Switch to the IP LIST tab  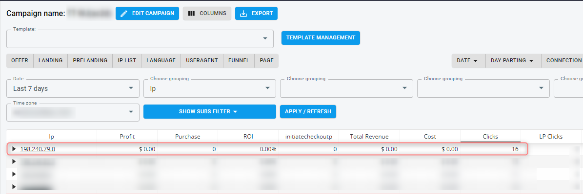pyautogui.click(x=127, y=60)
